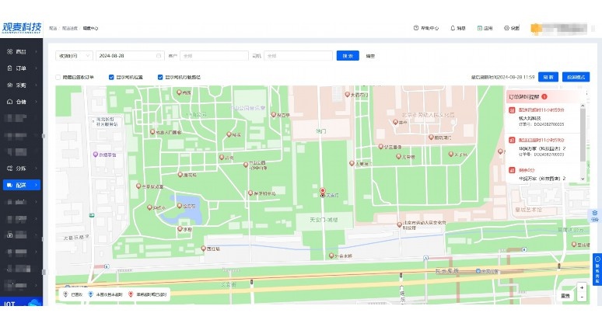This screenshot has height=327, width=602.
Task: Click the blue refresh button above map
Action: (x=548, y=77)
